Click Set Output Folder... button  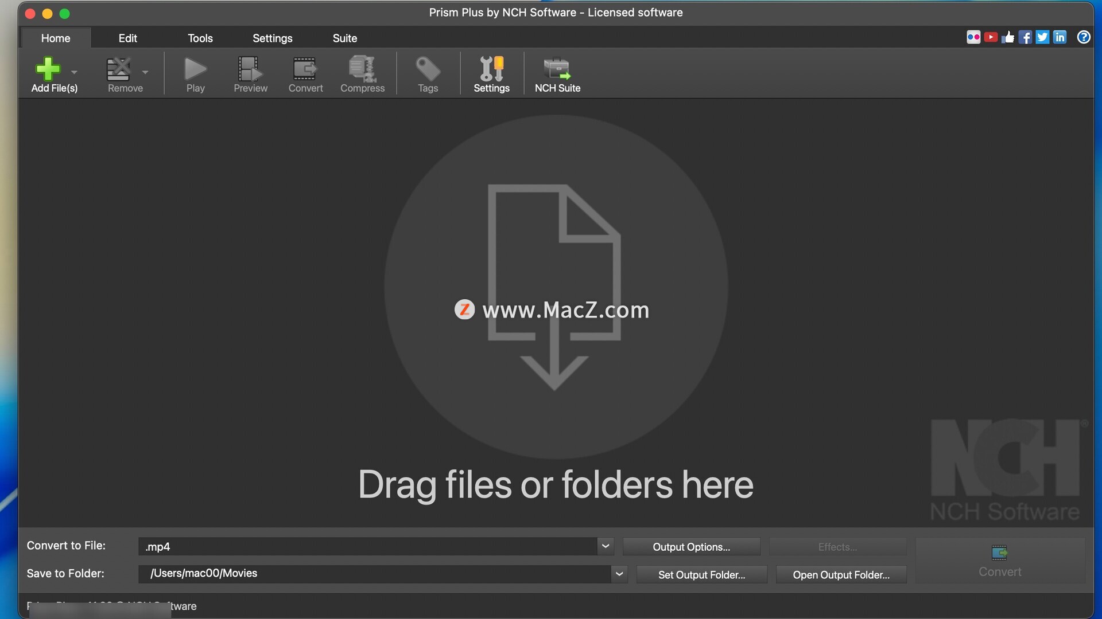pyautogui.click(x=701, y=574)
